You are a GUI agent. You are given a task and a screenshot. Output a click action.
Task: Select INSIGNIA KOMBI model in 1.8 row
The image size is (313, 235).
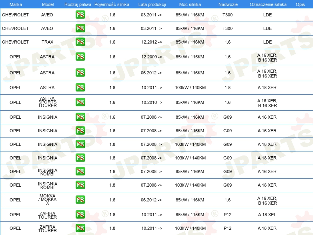point(48,185)
